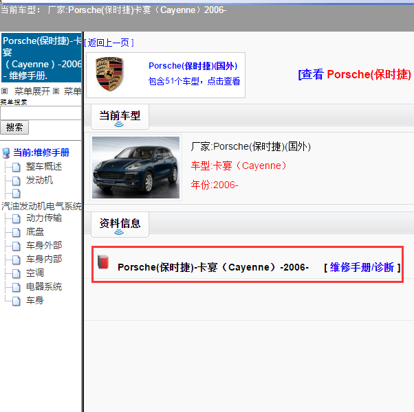Click the 菜单展开 expand icon

point(4,91)
